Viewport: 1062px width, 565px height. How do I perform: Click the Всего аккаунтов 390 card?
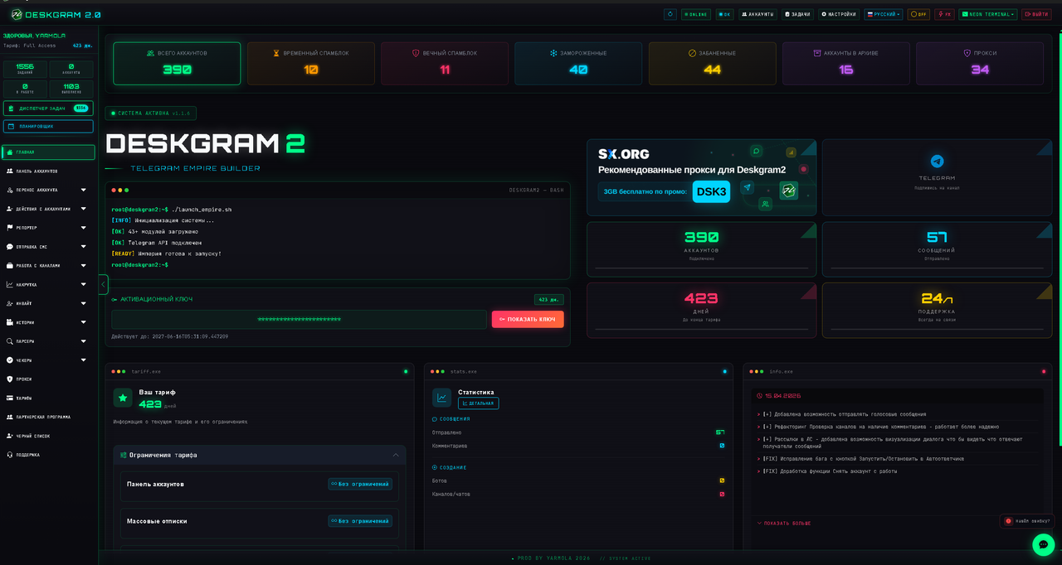pyautogui.click(x=177, y=64)
